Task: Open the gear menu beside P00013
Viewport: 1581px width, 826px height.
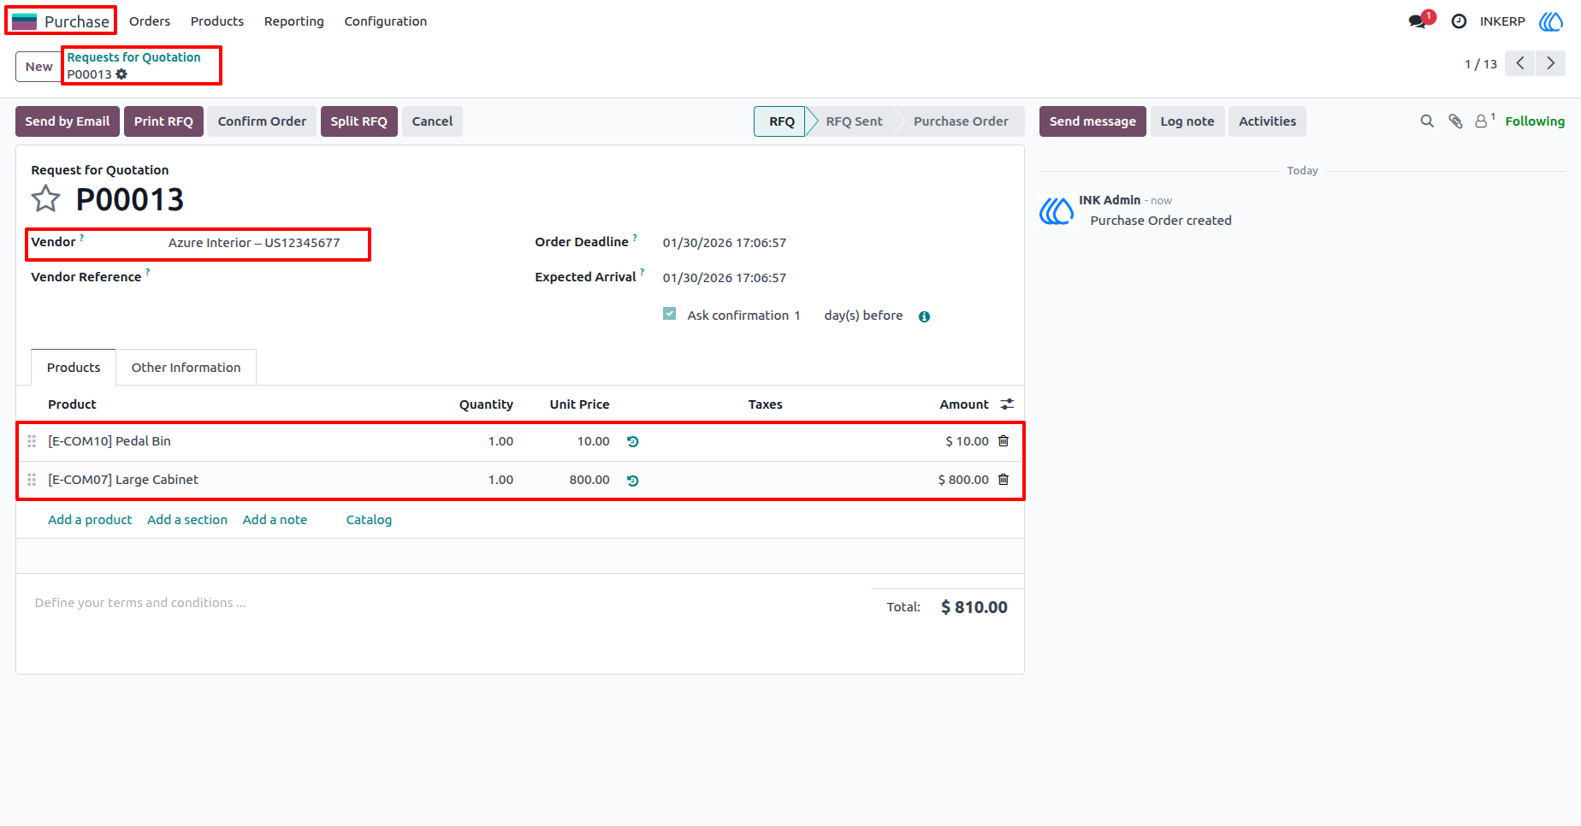Action: [x=121, y=74]
